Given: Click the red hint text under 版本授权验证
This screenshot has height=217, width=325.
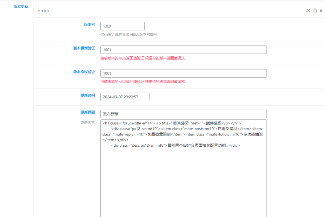Looking at the screenshot, I should pyautogui.click(x=142, y=82).
